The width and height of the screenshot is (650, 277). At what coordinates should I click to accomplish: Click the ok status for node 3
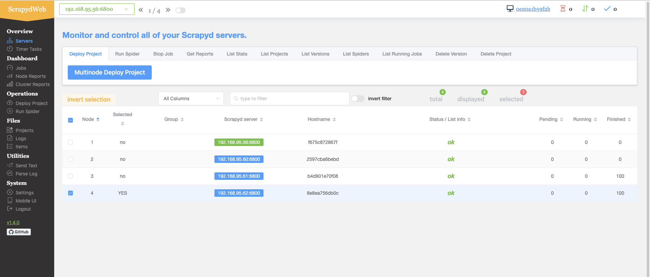coord(451,176)
